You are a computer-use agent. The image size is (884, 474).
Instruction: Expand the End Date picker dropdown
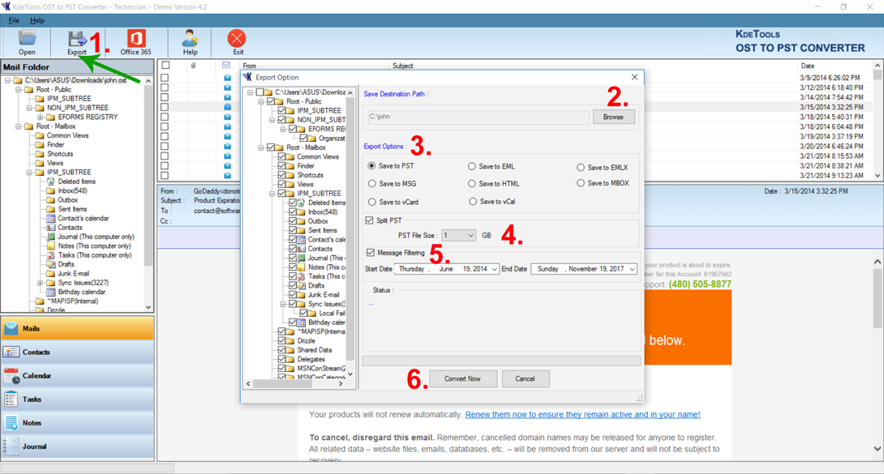point(632,269)
